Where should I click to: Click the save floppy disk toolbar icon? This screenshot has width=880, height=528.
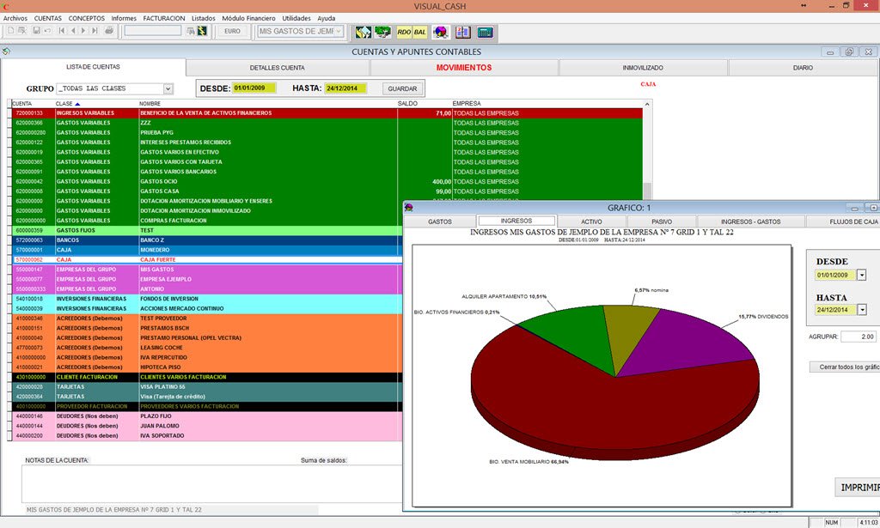pyautogui.click(x=36, y=32)
